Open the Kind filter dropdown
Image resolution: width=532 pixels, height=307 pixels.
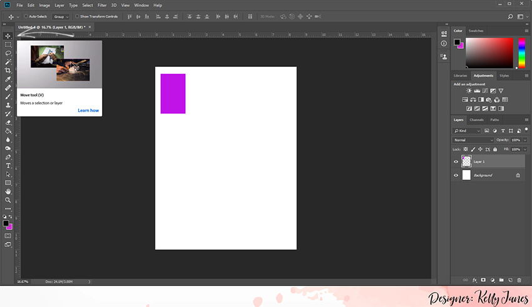point(467,131)
